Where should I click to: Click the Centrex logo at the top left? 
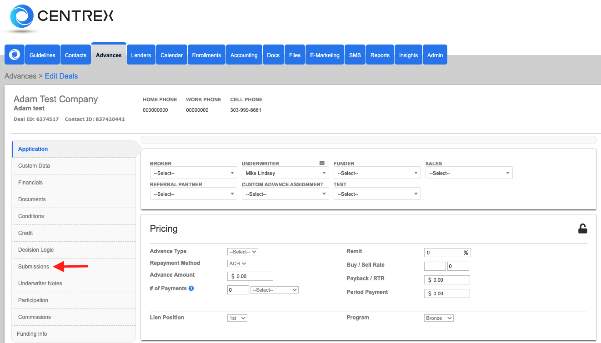tap(59, 16)
